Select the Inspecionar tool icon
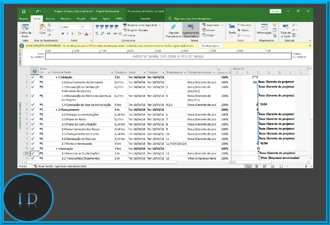330x225 pixels. 204,25
